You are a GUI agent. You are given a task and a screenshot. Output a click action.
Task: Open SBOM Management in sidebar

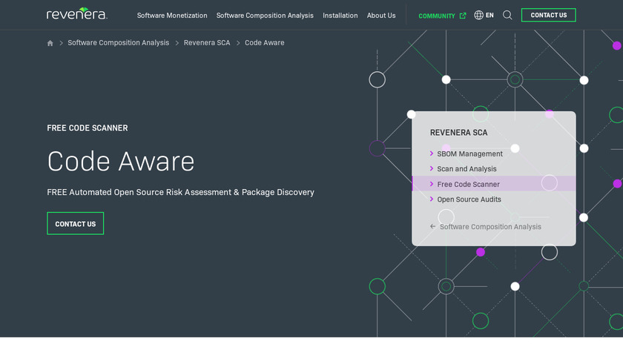469,153
